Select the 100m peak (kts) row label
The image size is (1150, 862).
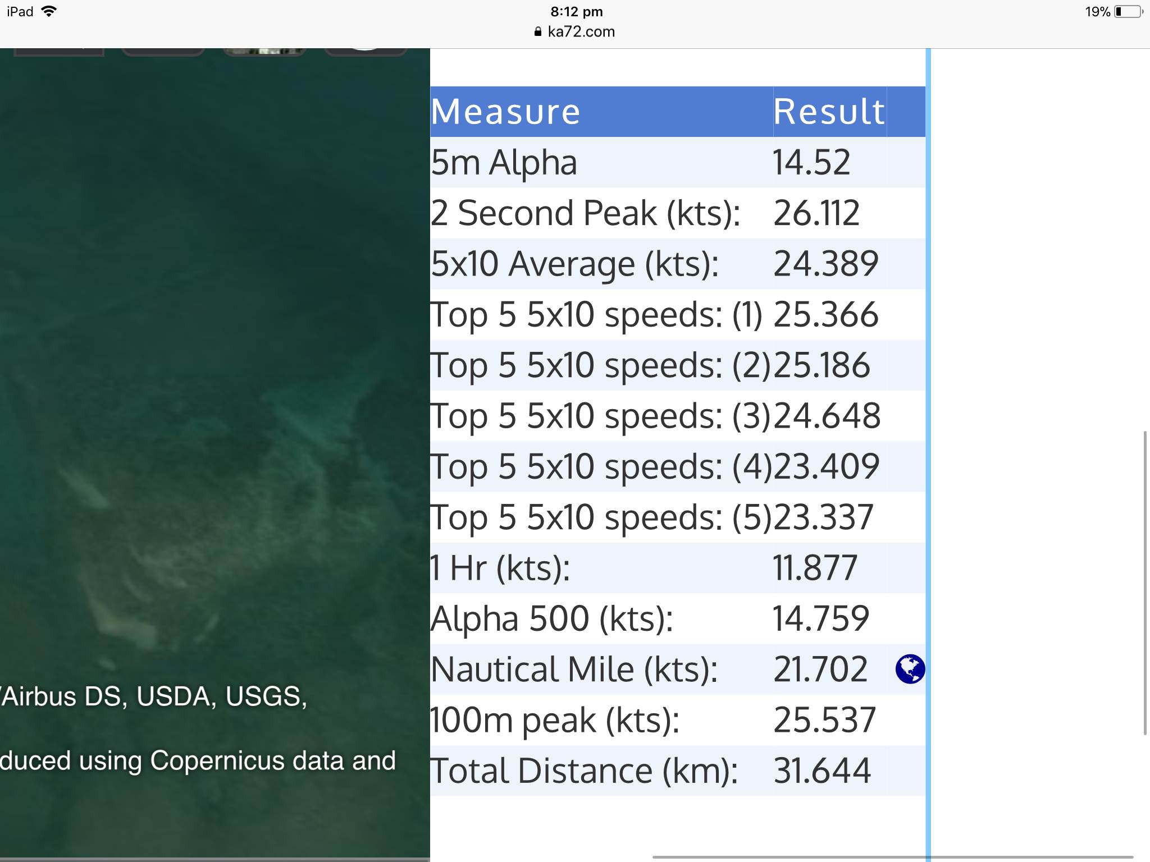pos(555,720)
